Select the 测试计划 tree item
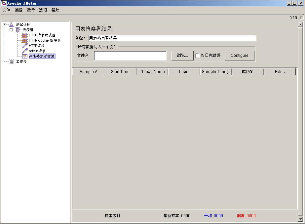Screen dimensions: 305x224 [x=23, y=24]
